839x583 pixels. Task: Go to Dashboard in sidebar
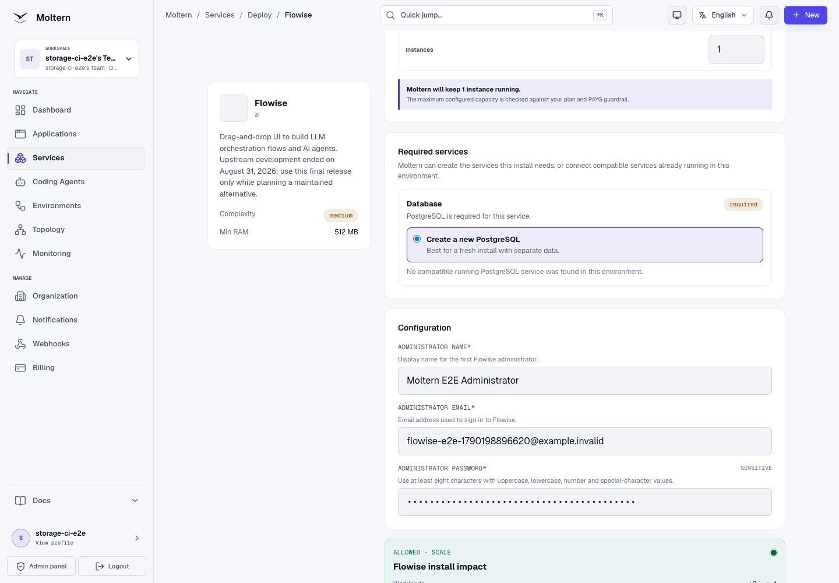click(76, 110)
